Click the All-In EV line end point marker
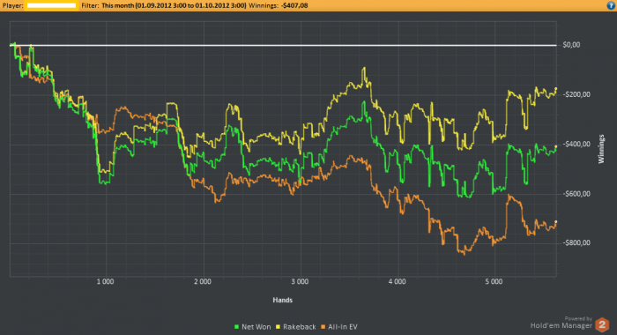Image resolution: width=617 pixels, height=335 pixels. point(556,221)
